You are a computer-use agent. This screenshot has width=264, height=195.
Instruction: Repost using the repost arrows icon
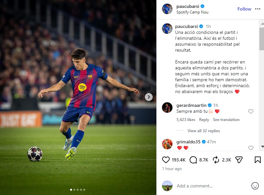pyautogui.click(x=216, y=160)
